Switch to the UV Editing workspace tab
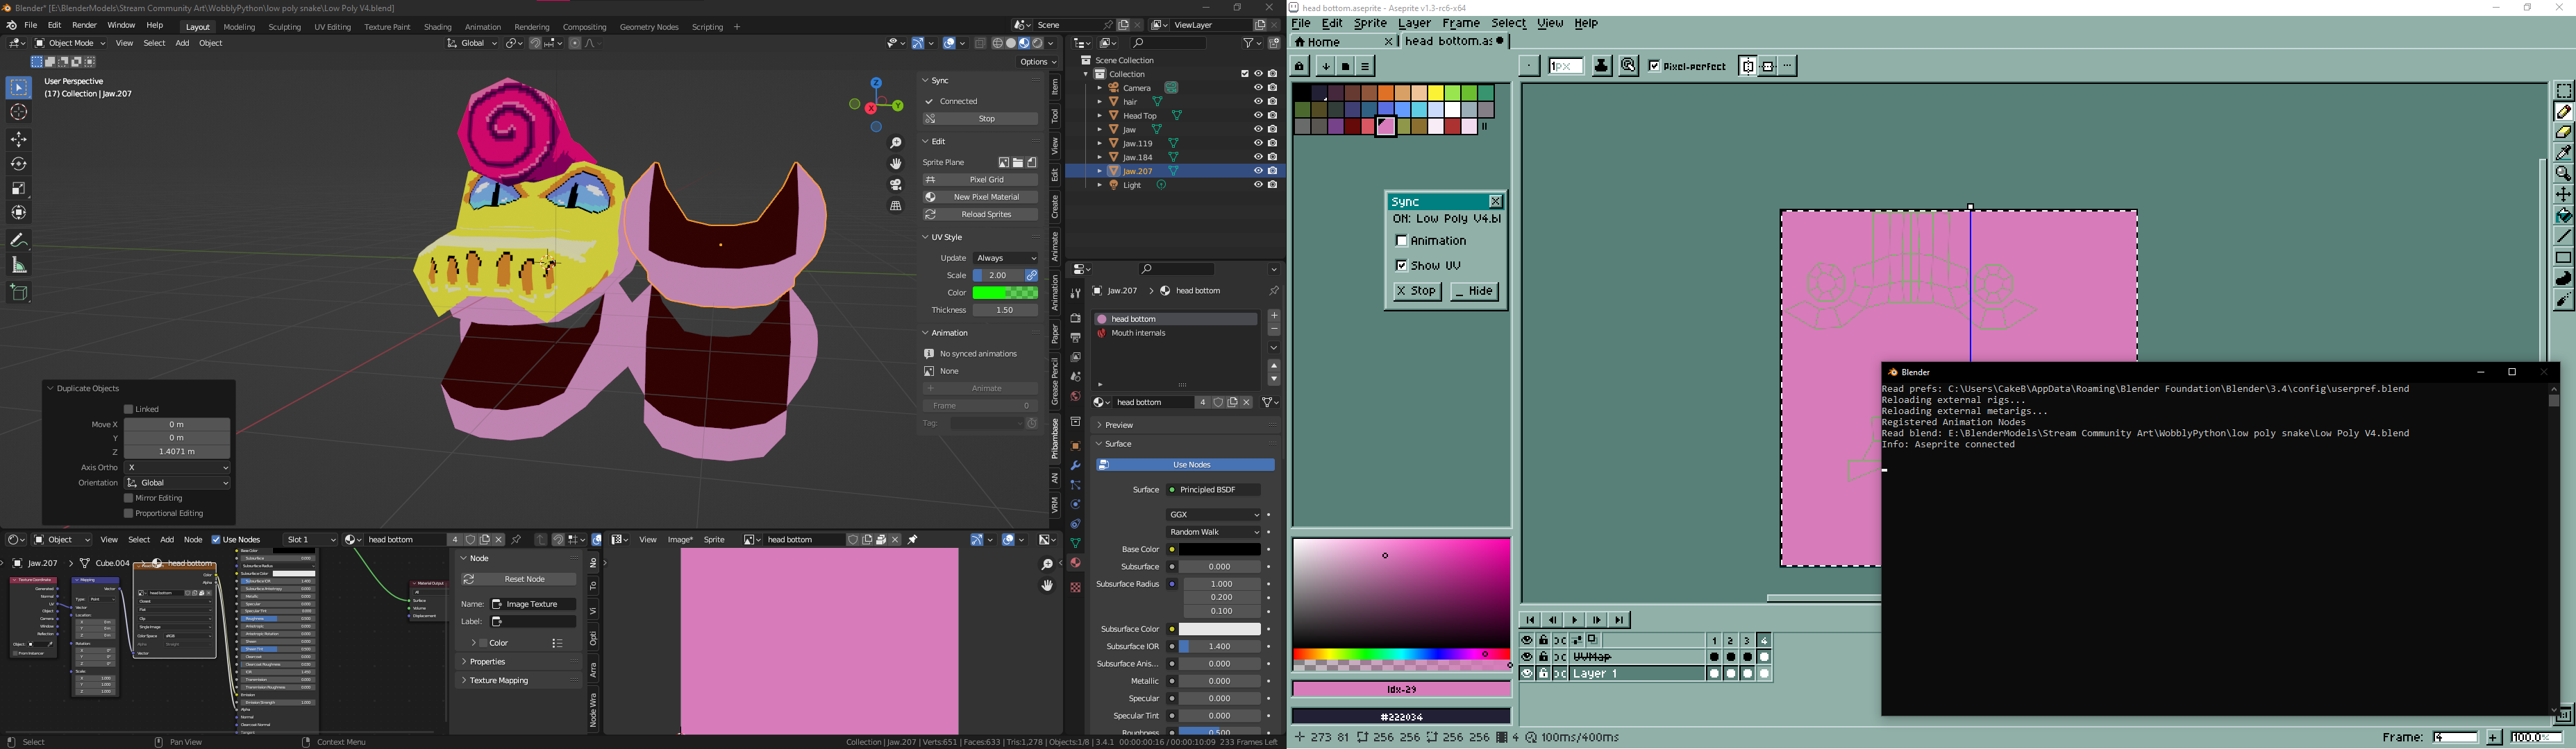Image resolution: width=2576 pixels, height=749 pixels. pyautogui.click(x=332, y=27)
